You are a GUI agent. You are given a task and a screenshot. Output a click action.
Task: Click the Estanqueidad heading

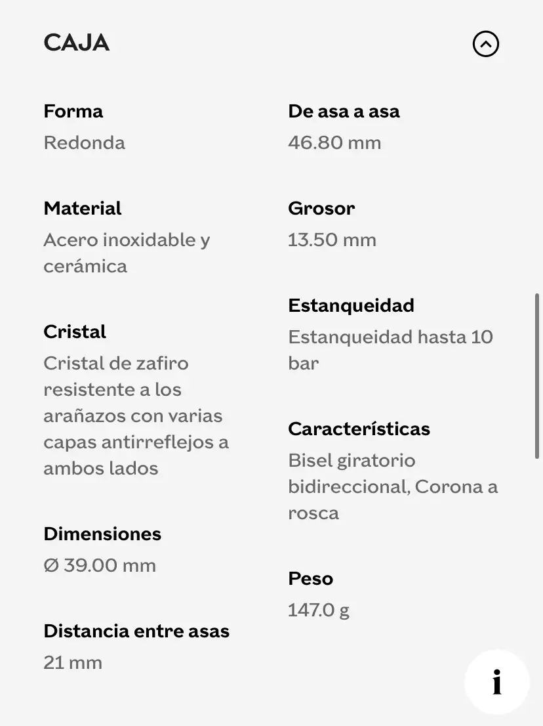[x=351, y=305]
